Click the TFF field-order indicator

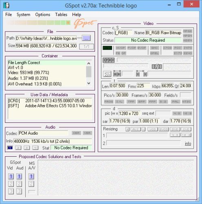coord(131,102)
